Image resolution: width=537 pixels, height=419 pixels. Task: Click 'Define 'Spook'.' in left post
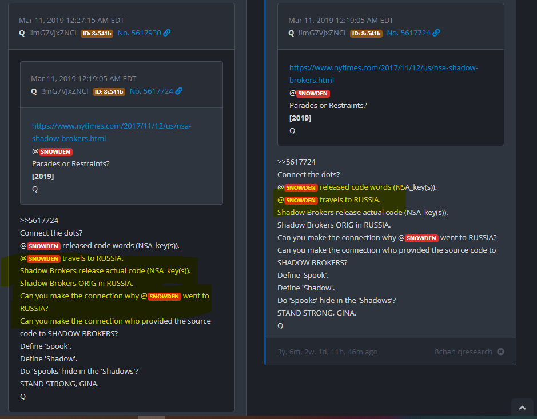click(46, 346)
